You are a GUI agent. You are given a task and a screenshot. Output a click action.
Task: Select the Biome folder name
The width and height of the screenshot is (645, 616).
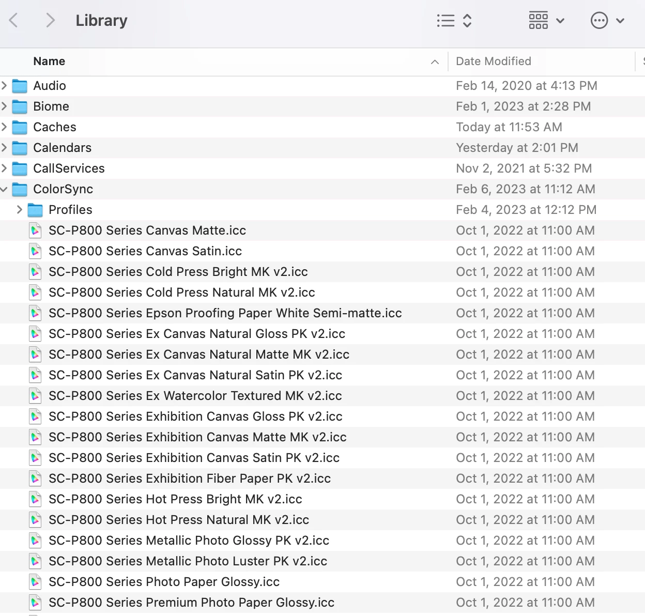pos(51,106)
